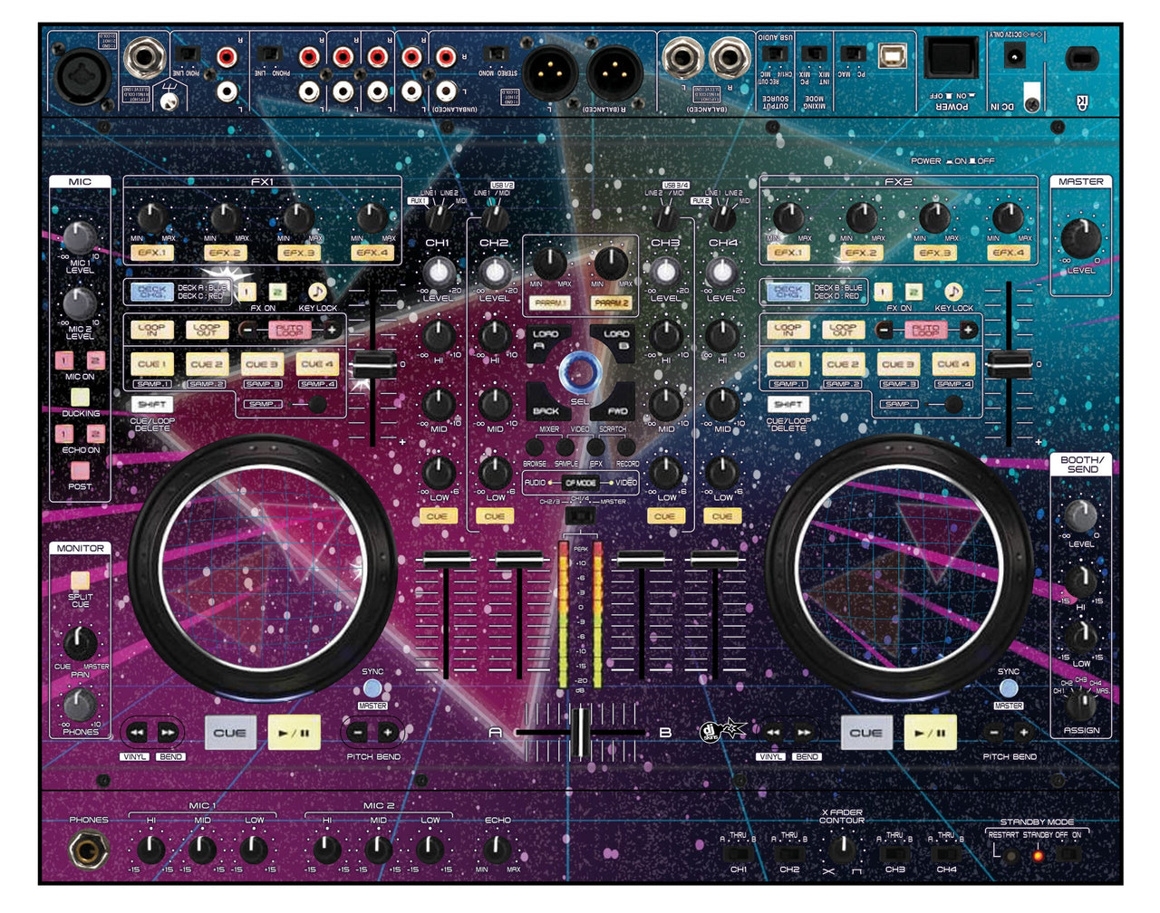The height and width of the screenshot is (913, 1160).
Task: Switch to BROWSE mode
Action: (x=535, y=447)
